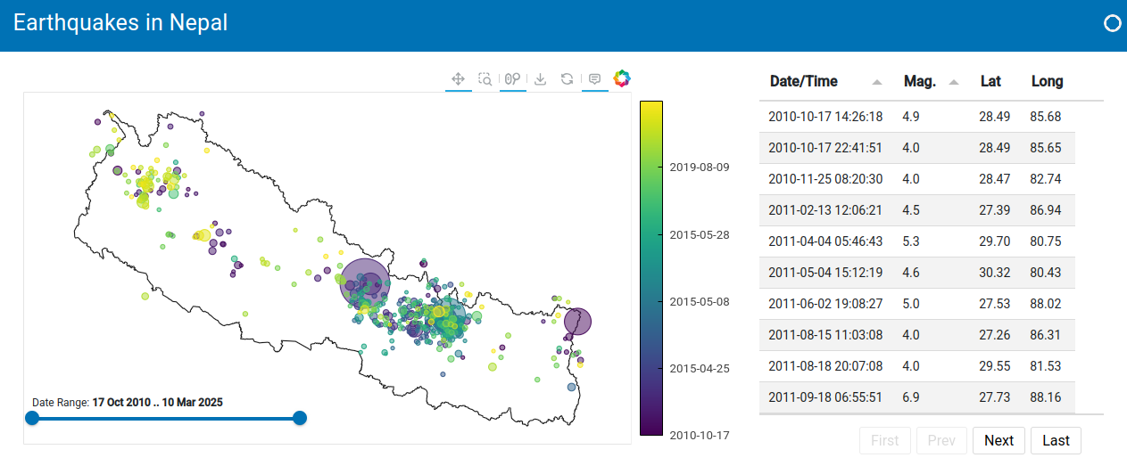Image resolution: width=1127 pixels, height=466 pixels.
Task: Select row 2010-10-17 14:26:18
Action: (x=917, y=117)
